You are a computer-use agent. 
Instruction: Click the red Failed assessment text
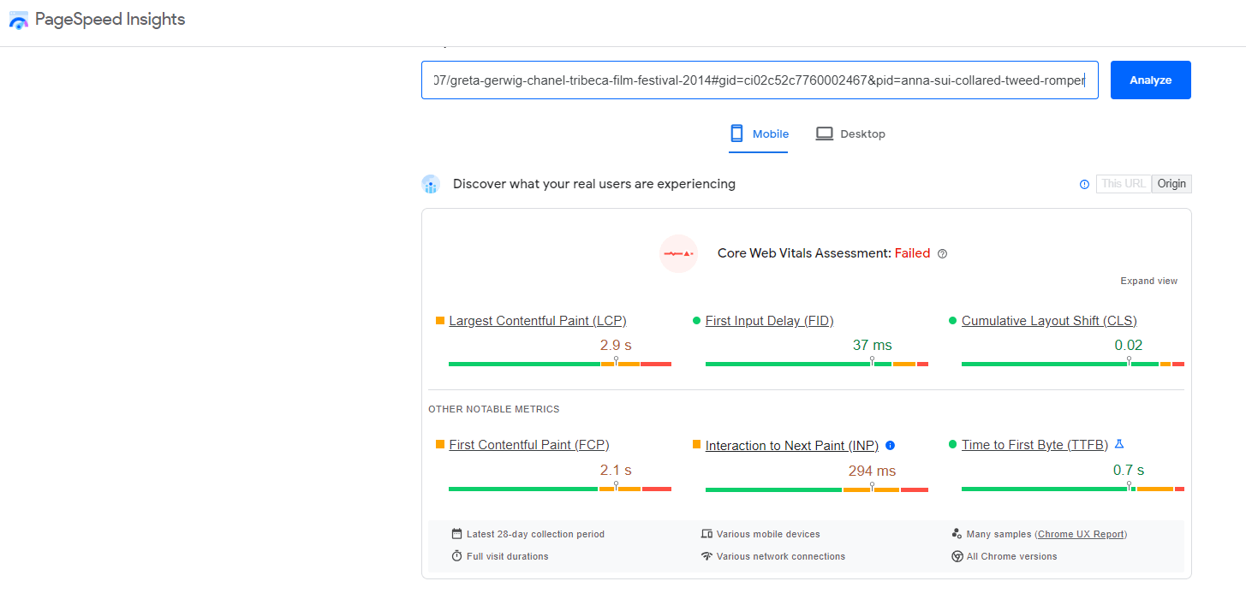pos(912,253)
